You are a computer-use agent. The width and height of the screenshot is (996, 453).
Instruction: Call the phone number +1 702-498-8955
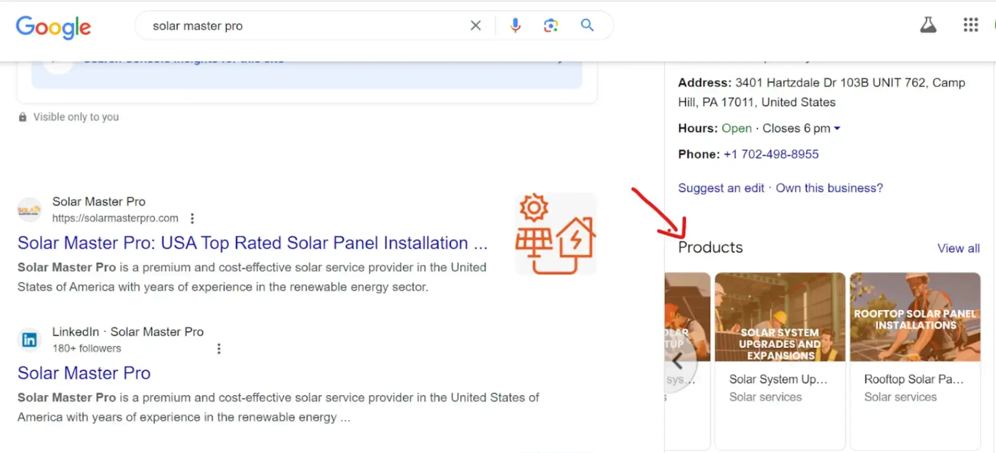771,154
